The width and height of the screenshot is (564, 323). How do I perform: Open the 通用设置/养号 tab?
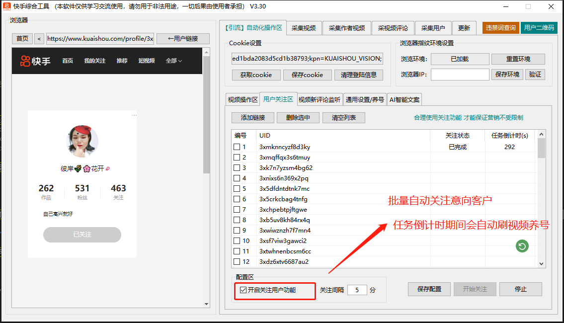[365, 99]
